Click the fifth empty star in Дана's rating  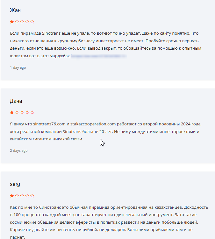[32, 112]
